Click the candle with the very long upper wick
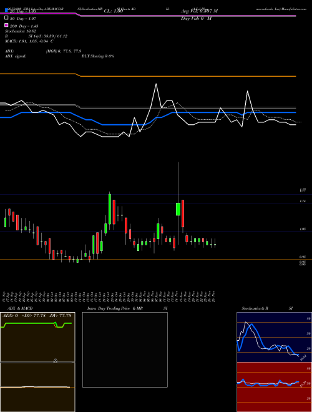The width and height of the screenshot is (312, 412). tap(178, 209)
